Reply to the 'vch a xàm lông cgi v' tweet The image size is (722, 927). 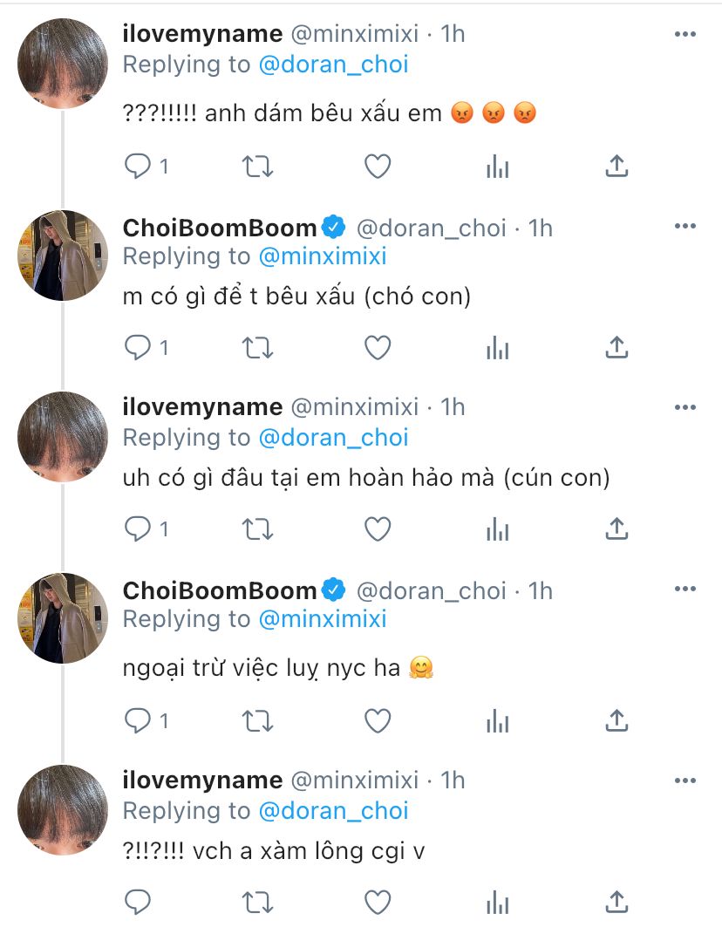138,902
